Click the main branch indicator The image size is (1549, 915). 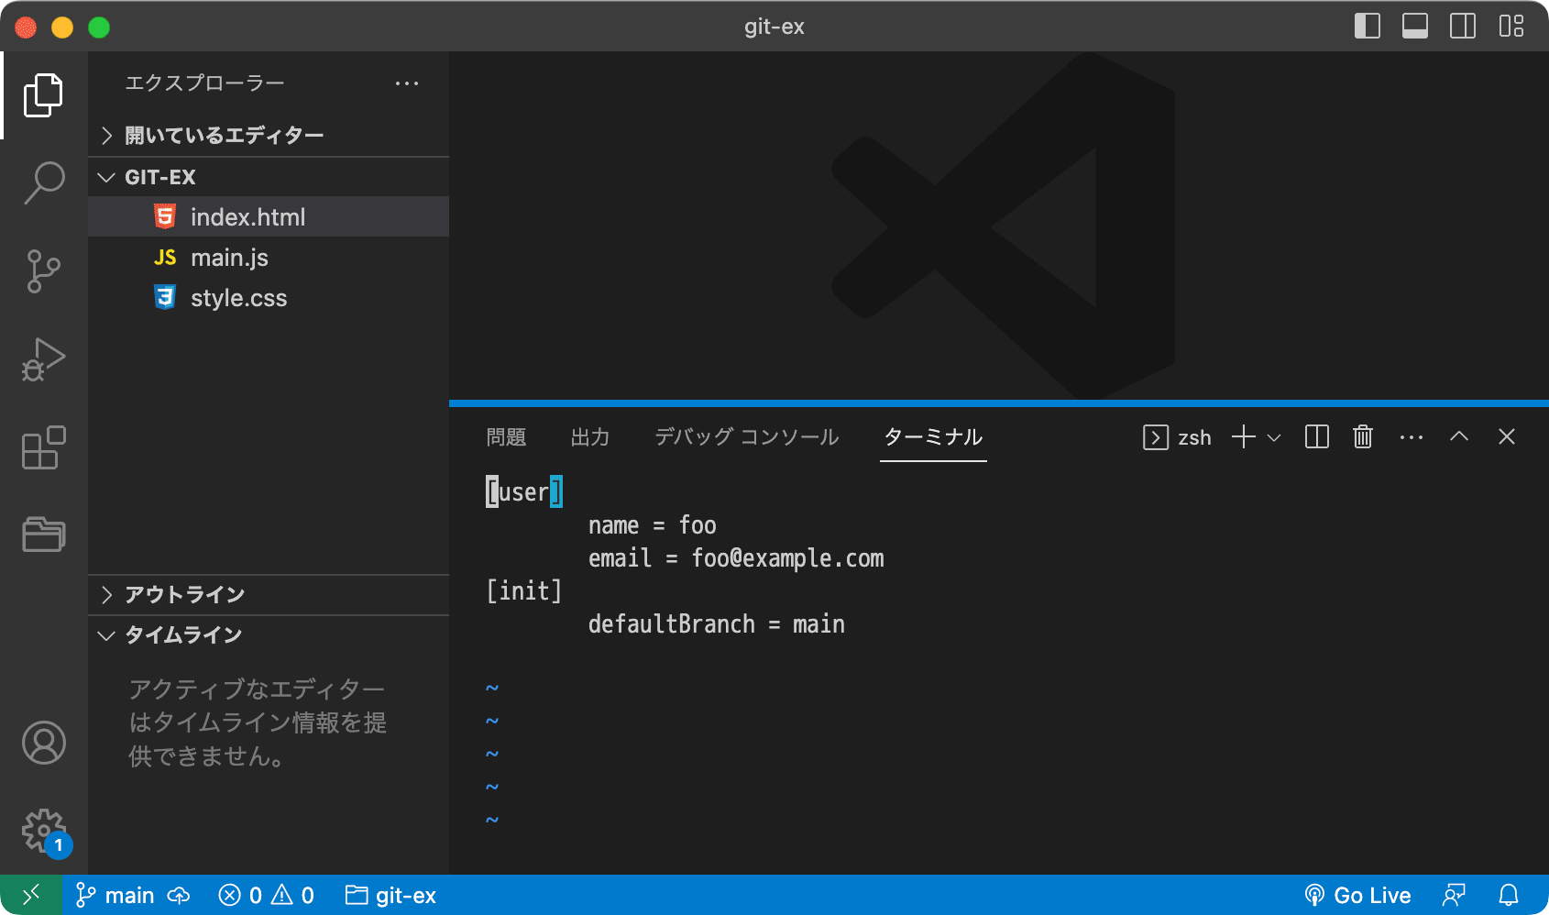click(x=115, y=895)
